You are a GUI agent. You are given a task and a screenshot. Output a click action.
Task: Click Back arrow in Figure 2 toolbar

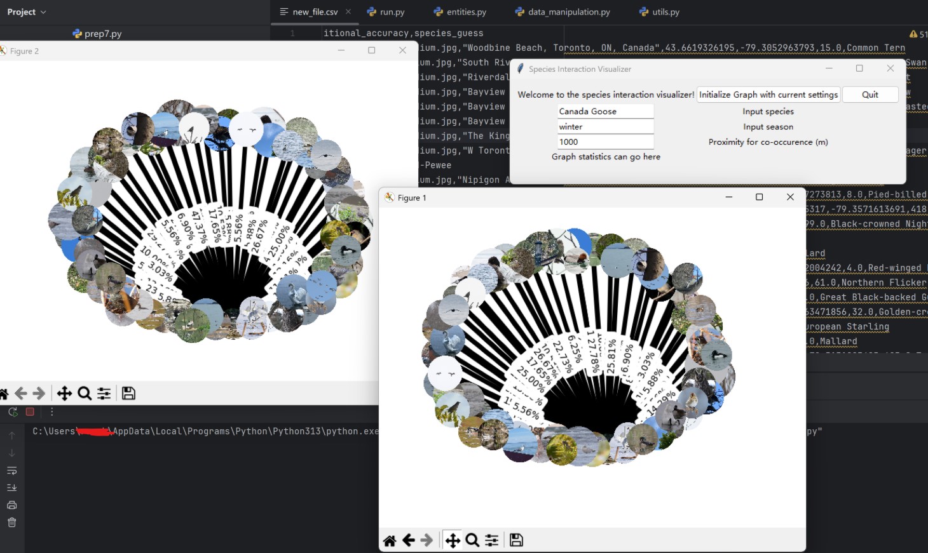[20, 394]
